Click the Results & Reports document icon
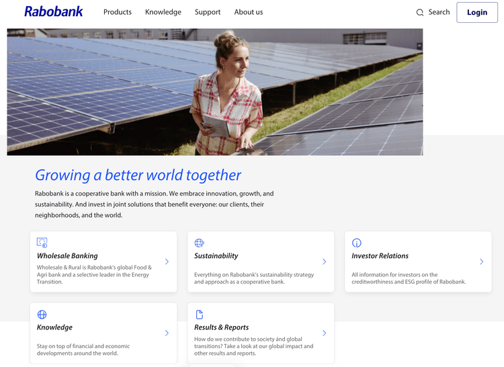This screenshot has height=367, width=504. pyautogui.click(x=200, y=315)
